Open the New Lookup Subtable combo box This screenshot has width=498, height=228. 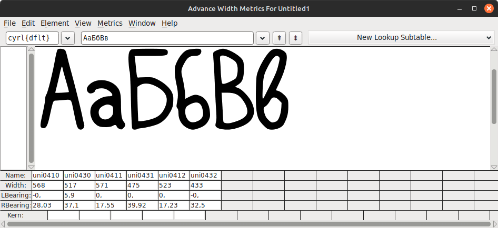tap(401, 37)
